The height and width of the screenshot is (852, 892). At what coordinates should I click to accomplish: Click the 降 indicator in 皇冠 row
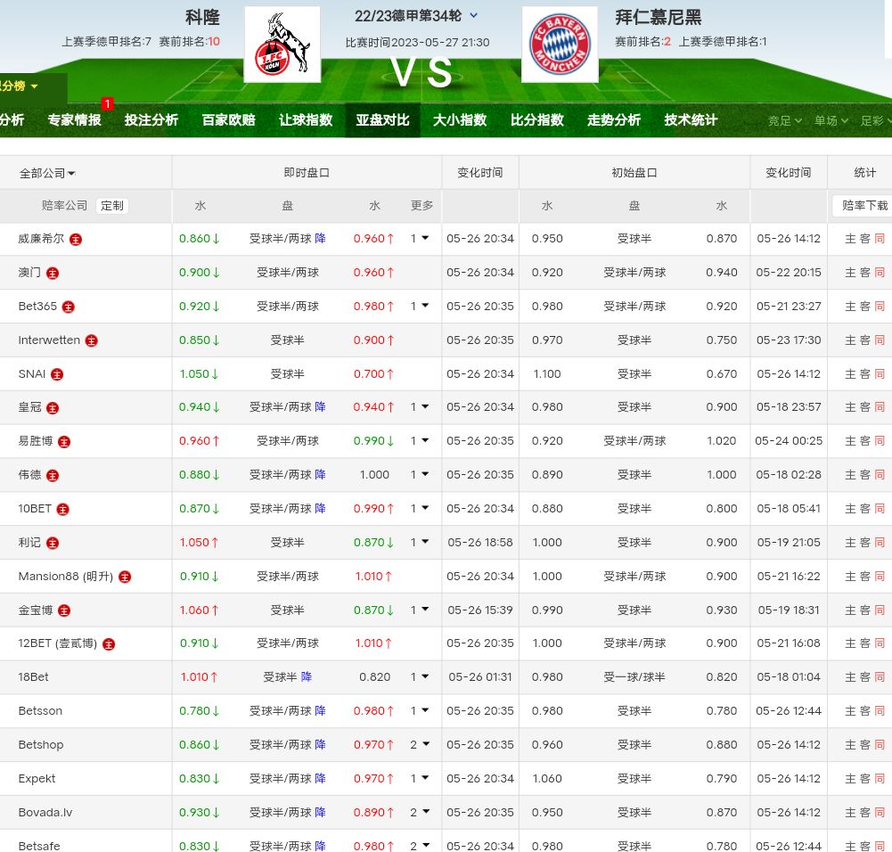tap(320, 407)
